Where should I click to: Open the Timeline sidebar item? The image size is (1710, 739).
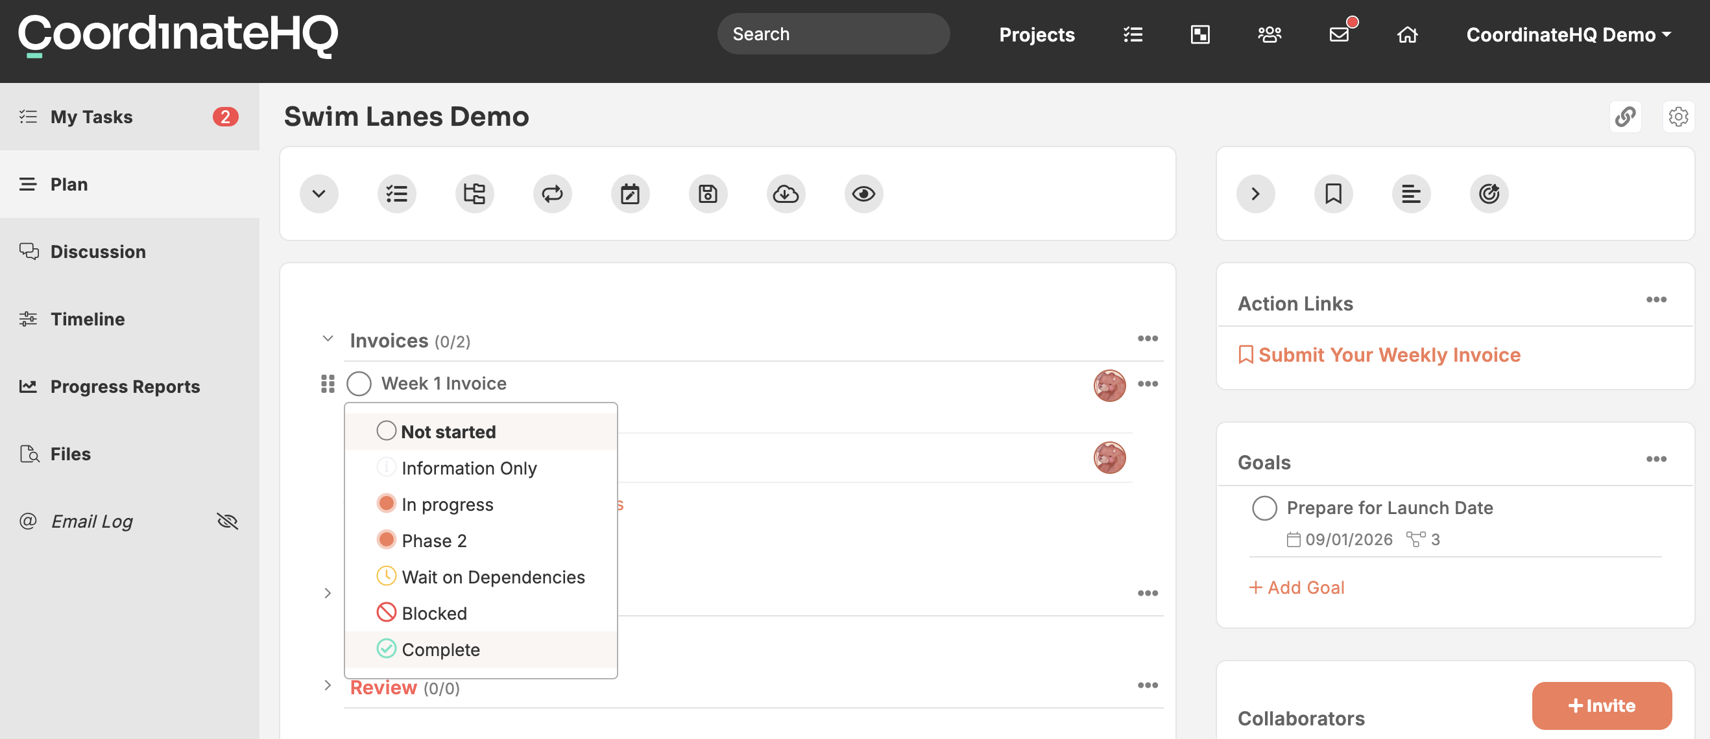click(130, 319)
